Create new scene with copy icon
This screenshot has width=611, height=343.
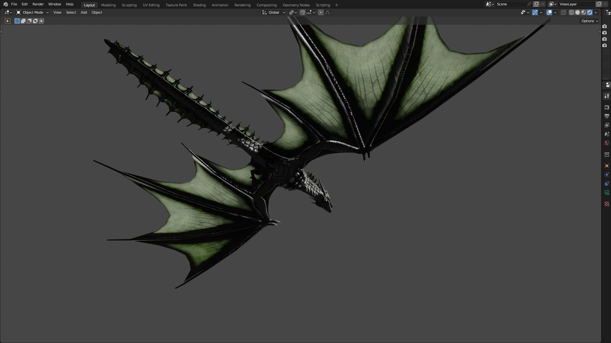click(536, 4)
